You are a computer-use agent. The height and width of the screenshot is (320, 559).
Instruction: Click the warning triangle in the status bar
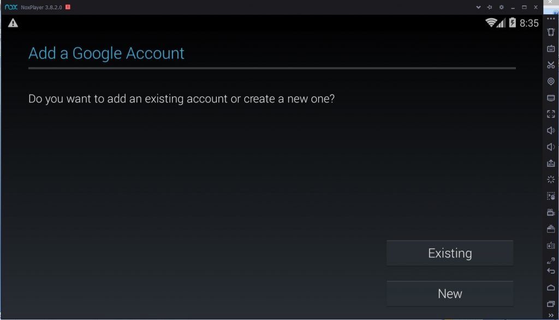(x=13, y=23)
